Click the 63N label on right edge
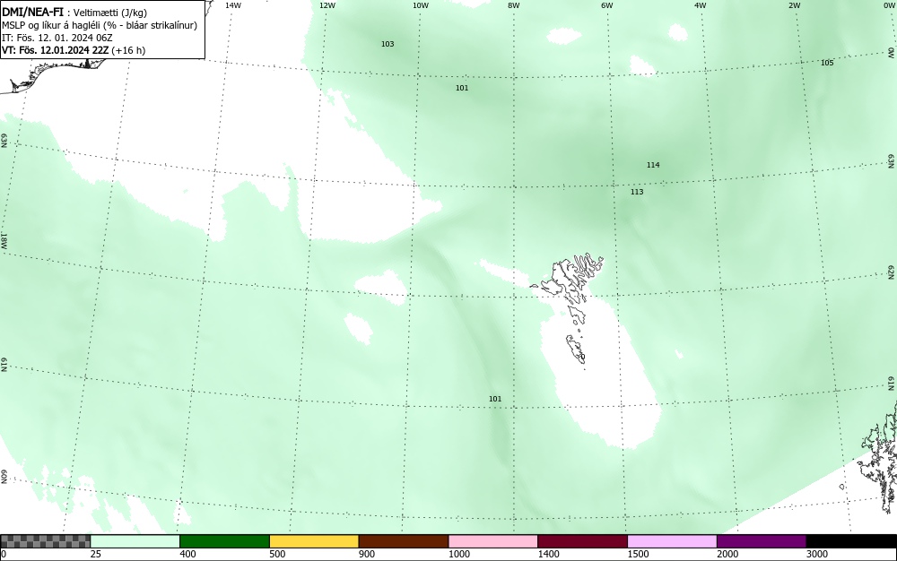The width and height of the screenshot is (897, 561). 892,161
